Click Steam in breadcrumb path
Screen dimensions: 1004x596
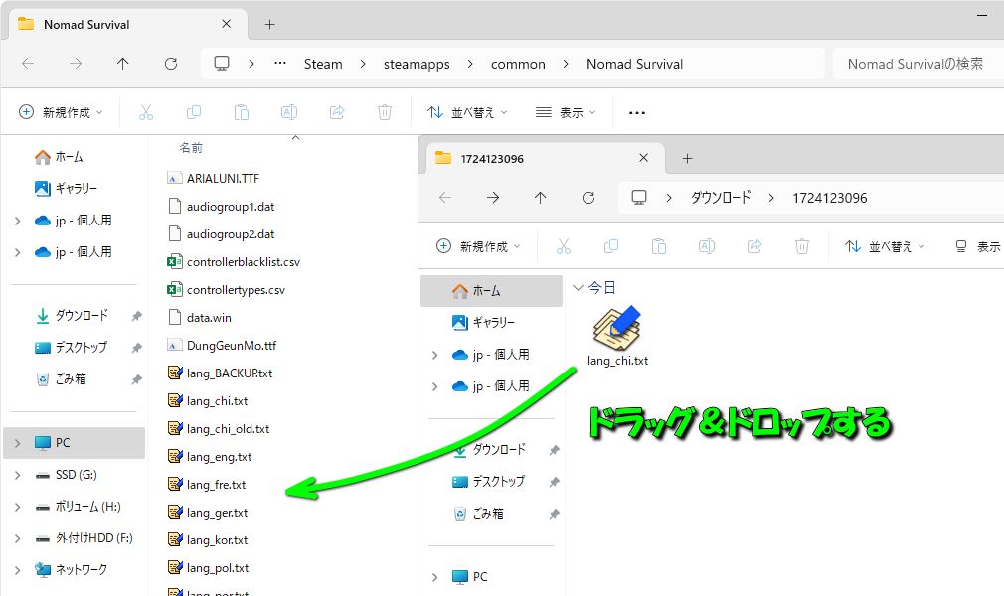[323, 64]
